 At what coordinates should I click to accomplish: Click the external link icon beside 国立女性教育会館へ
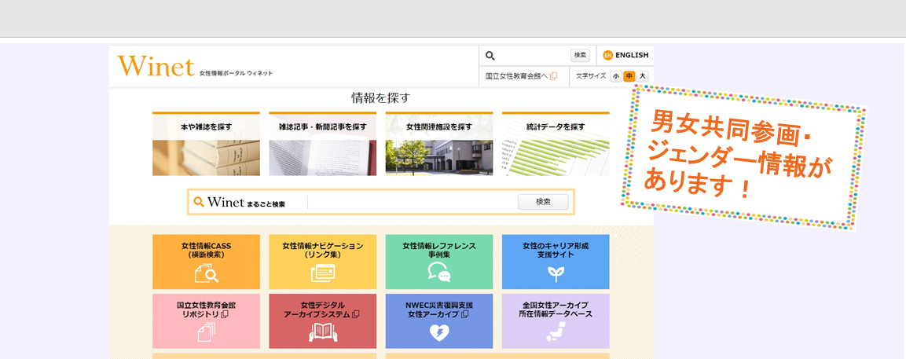(553, 75)
